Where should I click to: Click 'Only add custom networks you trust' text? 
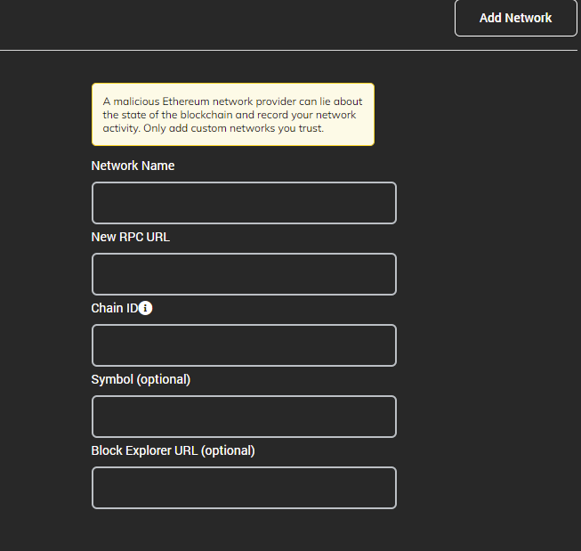(x=233, y=128)
